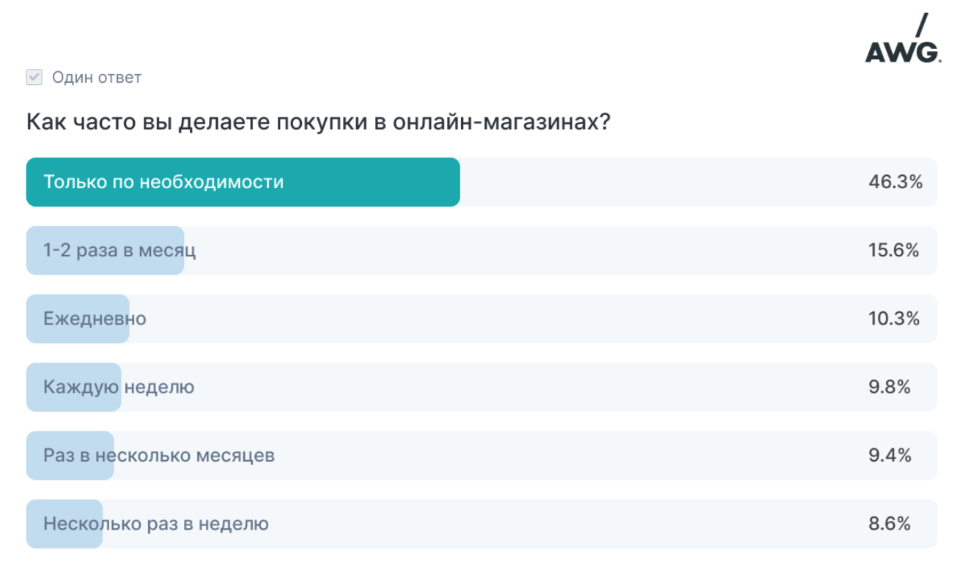Click the light-blue bar behind Ежедневно

[x=78, y=319]
